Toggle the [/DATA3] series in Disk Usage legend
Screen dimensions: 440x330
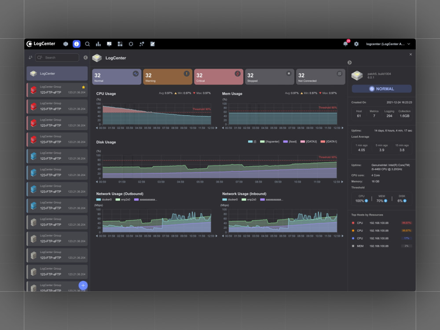(x=309, y=141)
